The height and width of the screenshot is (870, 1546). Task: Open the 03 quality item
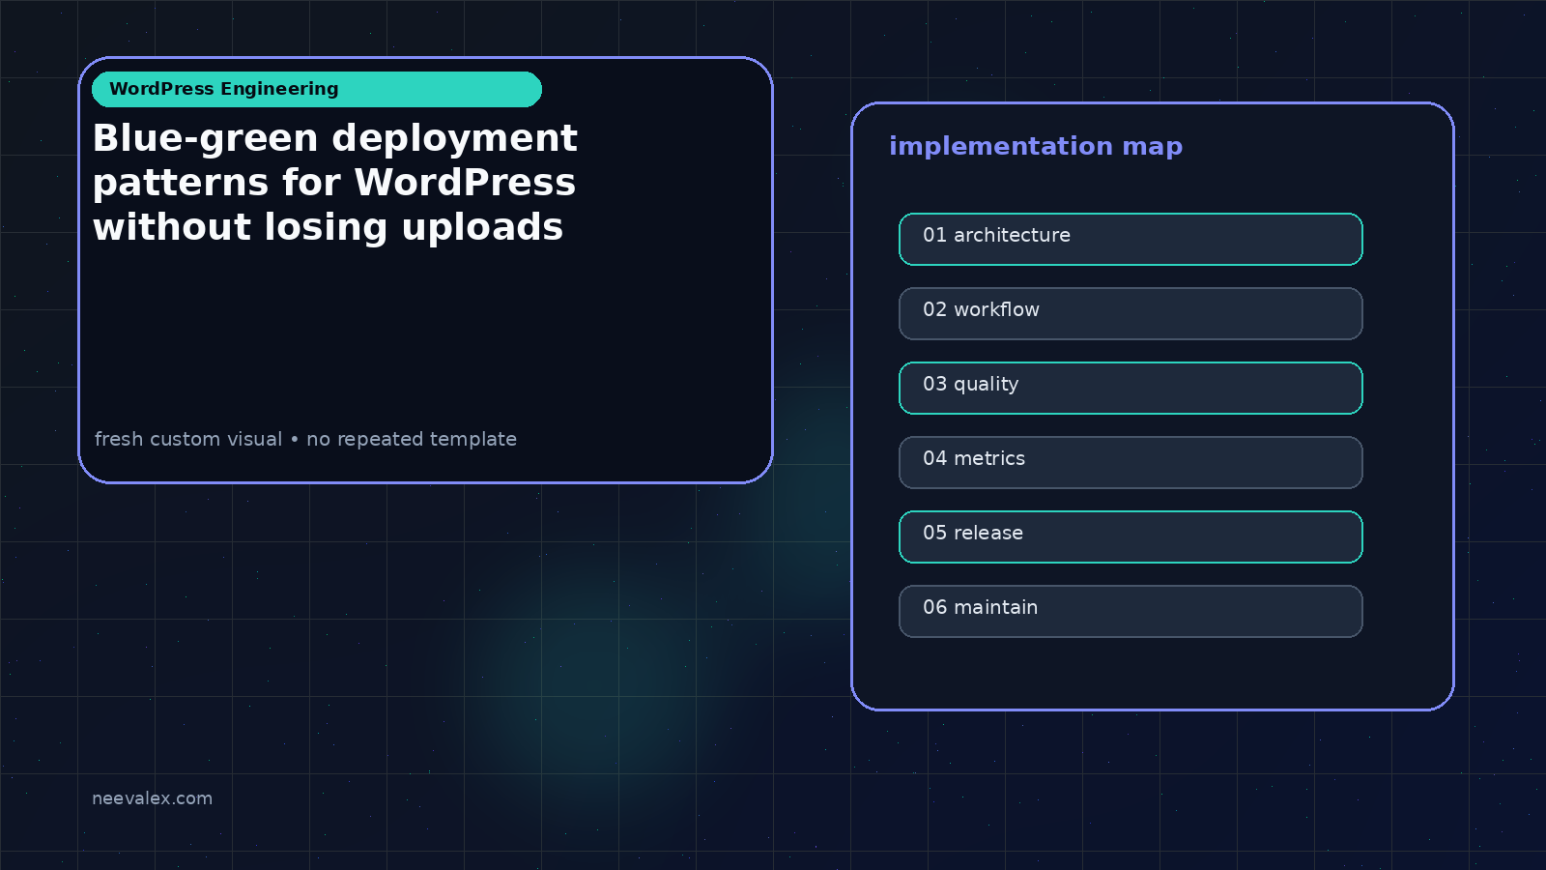(x=1131, y=388)
